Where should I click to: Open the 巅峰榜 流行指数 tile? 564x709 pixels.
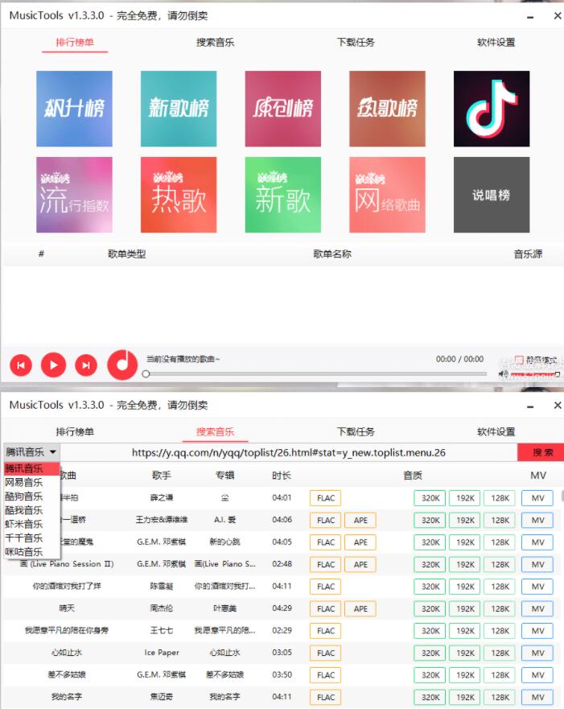tap(74, 195)
